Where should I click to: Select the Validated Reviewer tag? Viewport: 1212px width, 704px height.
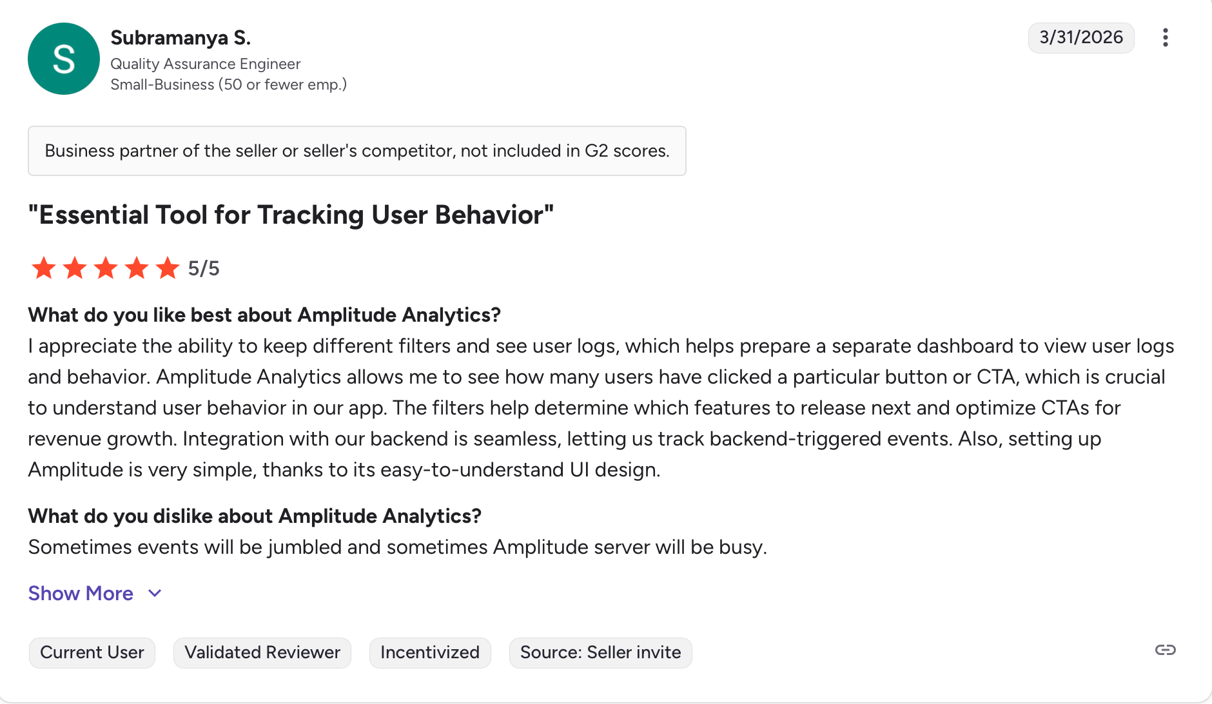262,652
